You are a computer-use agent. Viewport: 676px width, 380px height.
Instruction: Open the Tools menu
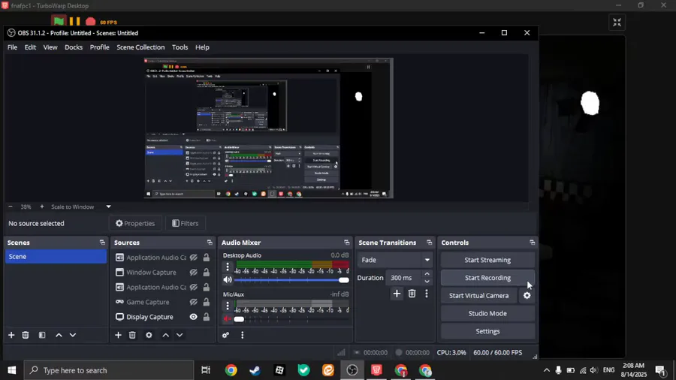click(x=180, y=47)
